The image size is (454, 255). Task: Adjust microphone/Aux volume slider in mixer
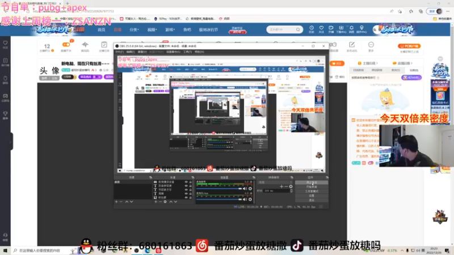pyautogui.click(x=219, y=199)
